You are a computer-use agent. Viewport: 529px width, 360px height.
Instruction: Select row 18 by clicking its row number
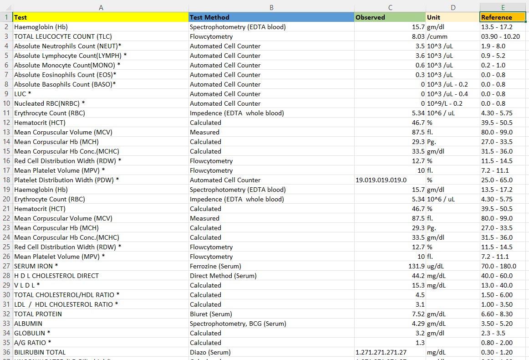pos(6,180)
